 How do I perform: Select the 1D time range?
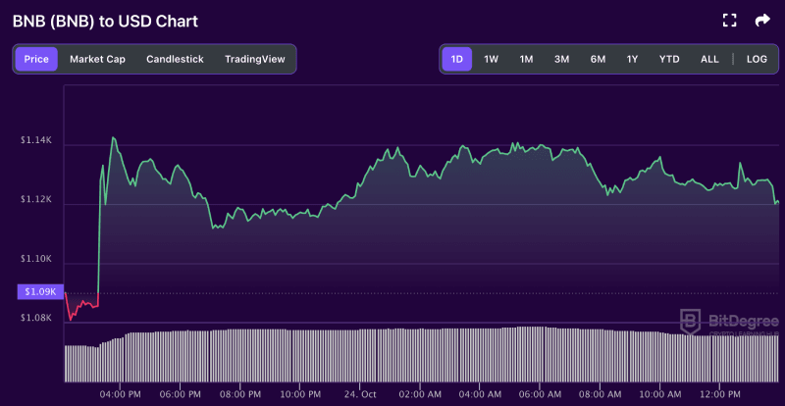tap(456, 59)
